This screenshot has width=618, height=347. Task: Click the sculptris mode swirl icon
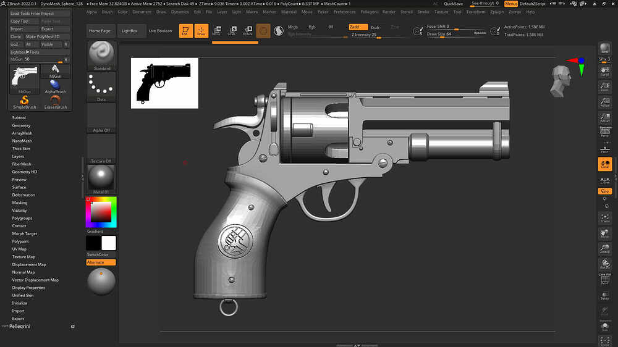(279, 31)
